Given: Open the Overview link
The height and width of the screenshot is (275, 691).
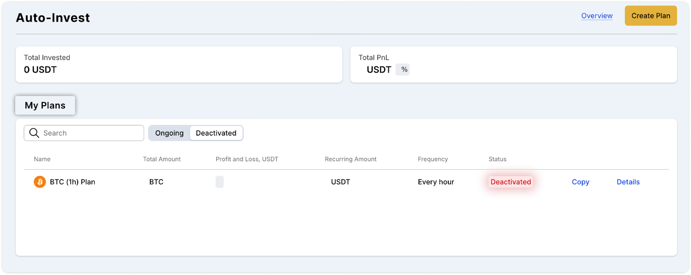Looking at the screenshot, I should [x=597, y=16].
